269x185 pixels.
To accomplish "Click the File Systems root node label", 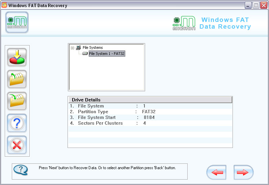I will click(92, 48).
